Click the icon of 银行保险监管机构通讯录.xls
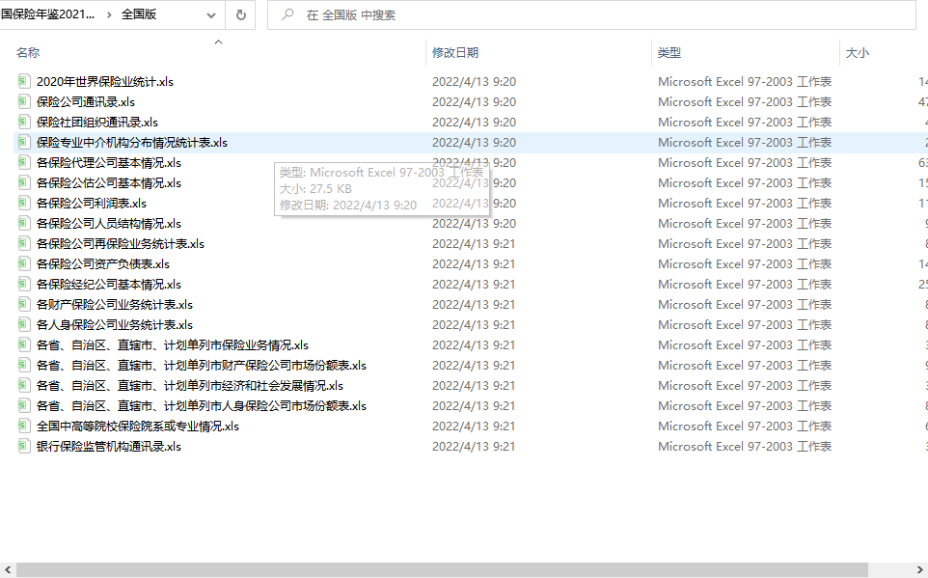928x578 pixels. pos(24,446)
